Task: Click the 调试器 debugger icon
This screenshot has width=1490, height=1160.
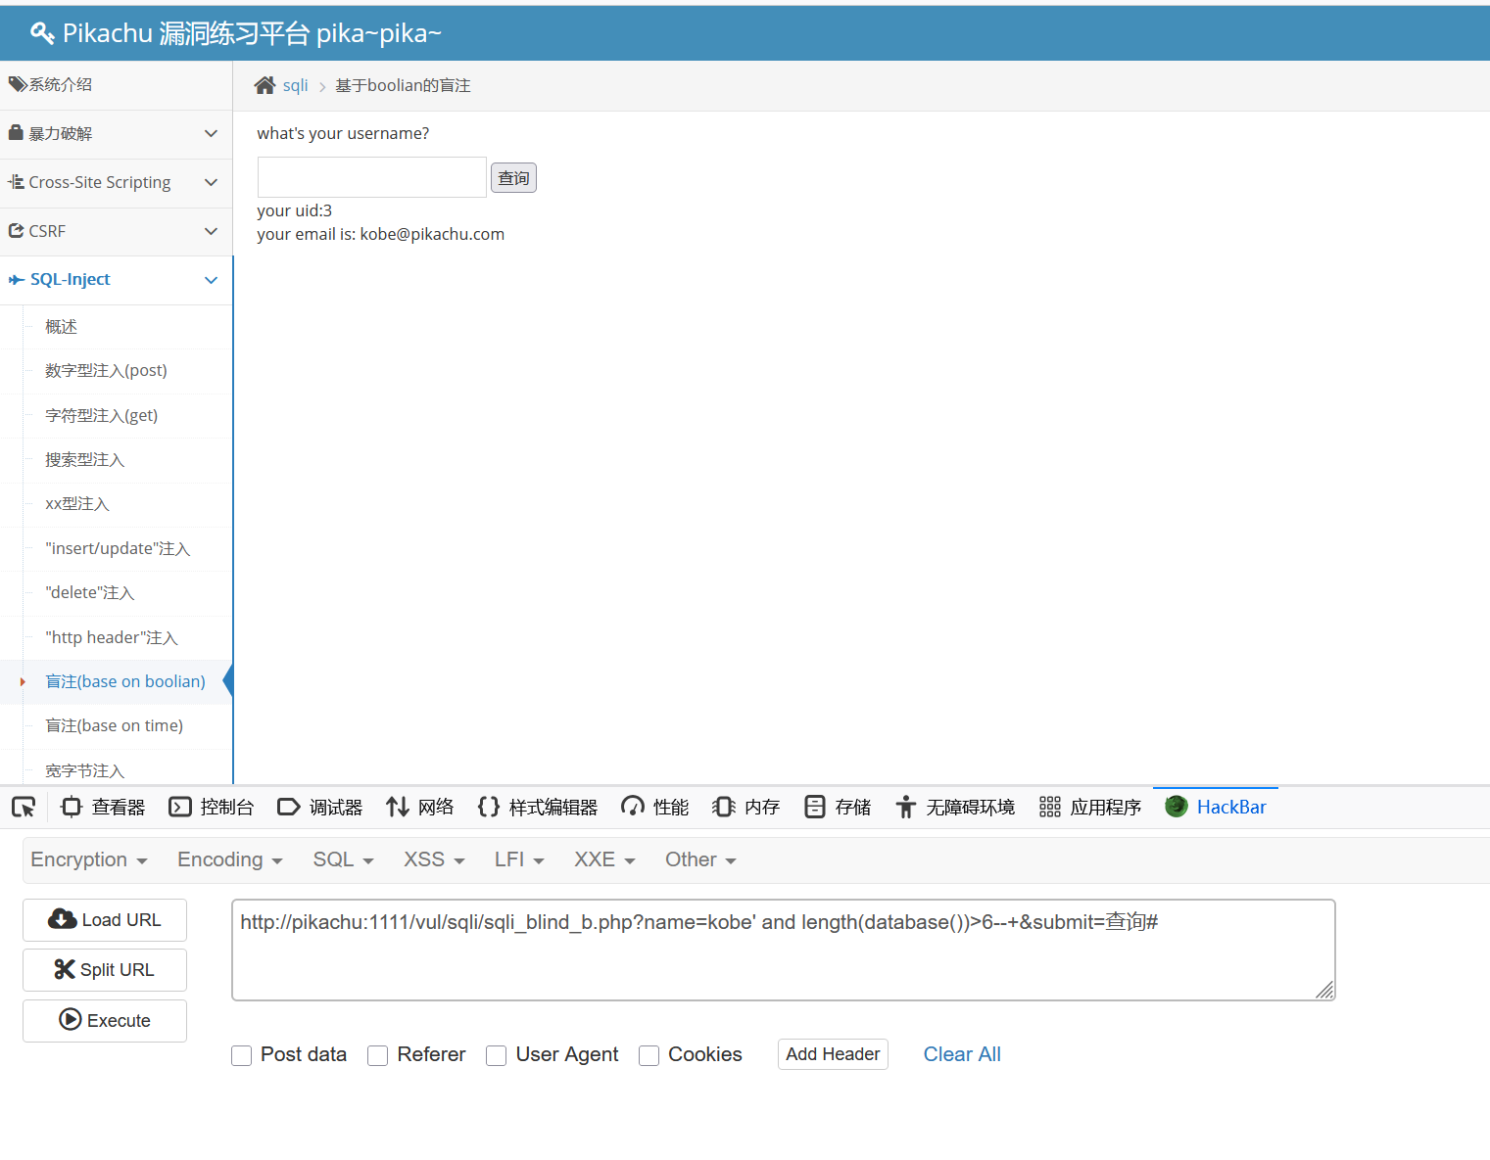Action: tap(289, 807)
